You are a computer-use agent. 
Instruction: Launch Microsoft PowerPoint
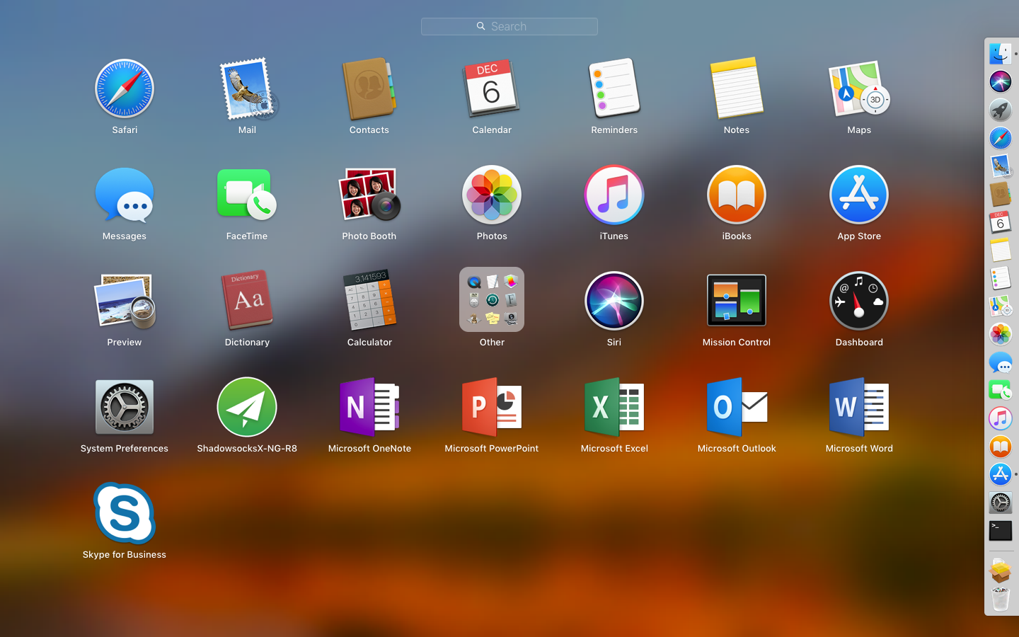492,407
